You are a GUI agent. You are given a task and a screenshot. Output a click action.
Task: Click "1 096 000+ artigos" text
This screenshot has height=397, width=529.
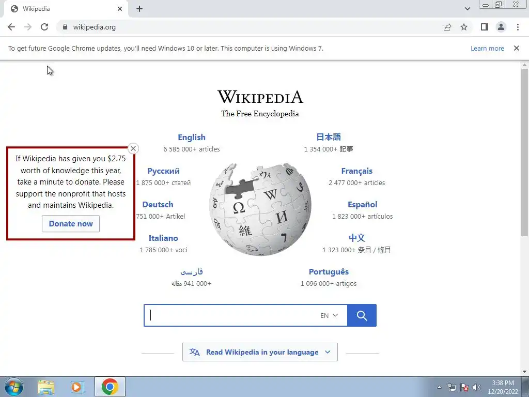tap(329, 284)
